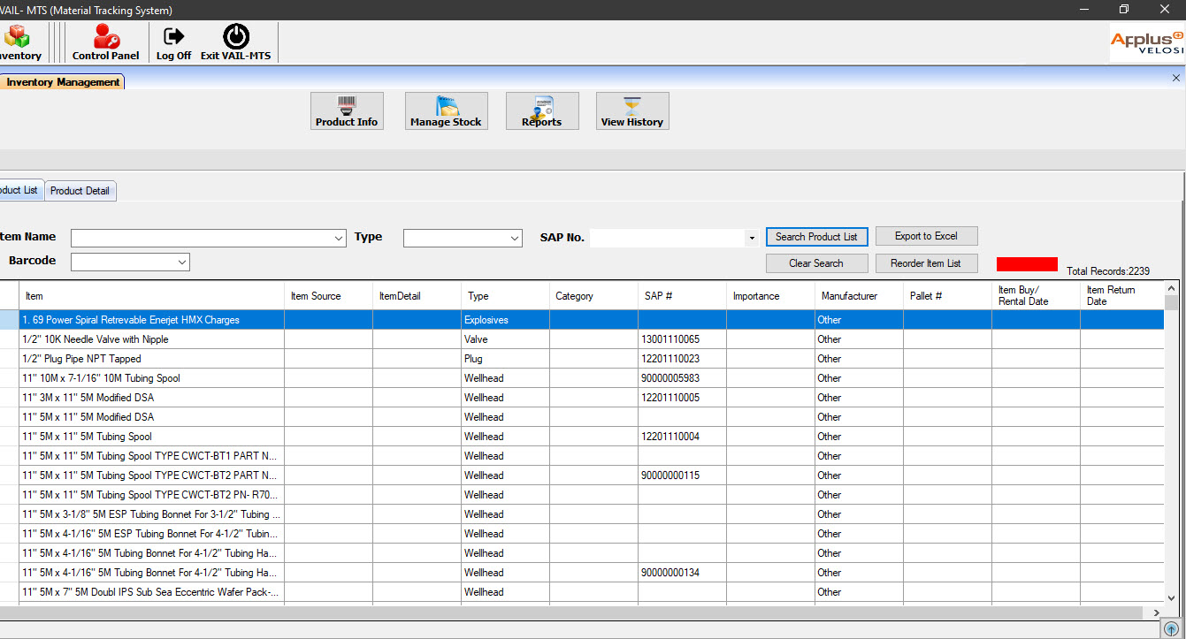Expand the Type dropdown

click(516, 239)
